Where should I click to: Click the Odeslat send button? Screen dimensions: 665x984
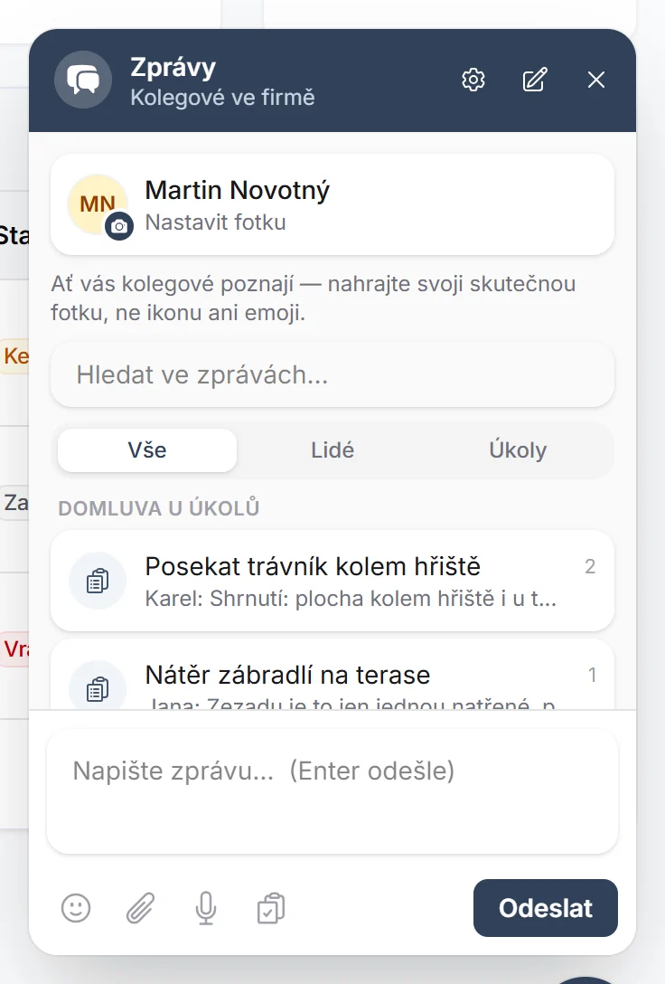click(546, 908)
